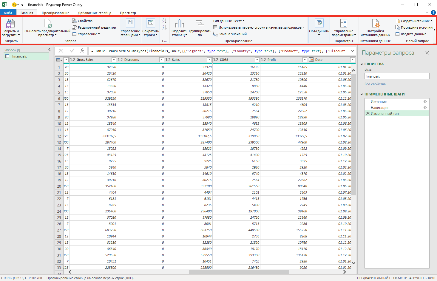Open the Все свойства link
Image resolution: width=437 pixels, height=281 pixels.
pyautogui.click(x=375, y=84)
